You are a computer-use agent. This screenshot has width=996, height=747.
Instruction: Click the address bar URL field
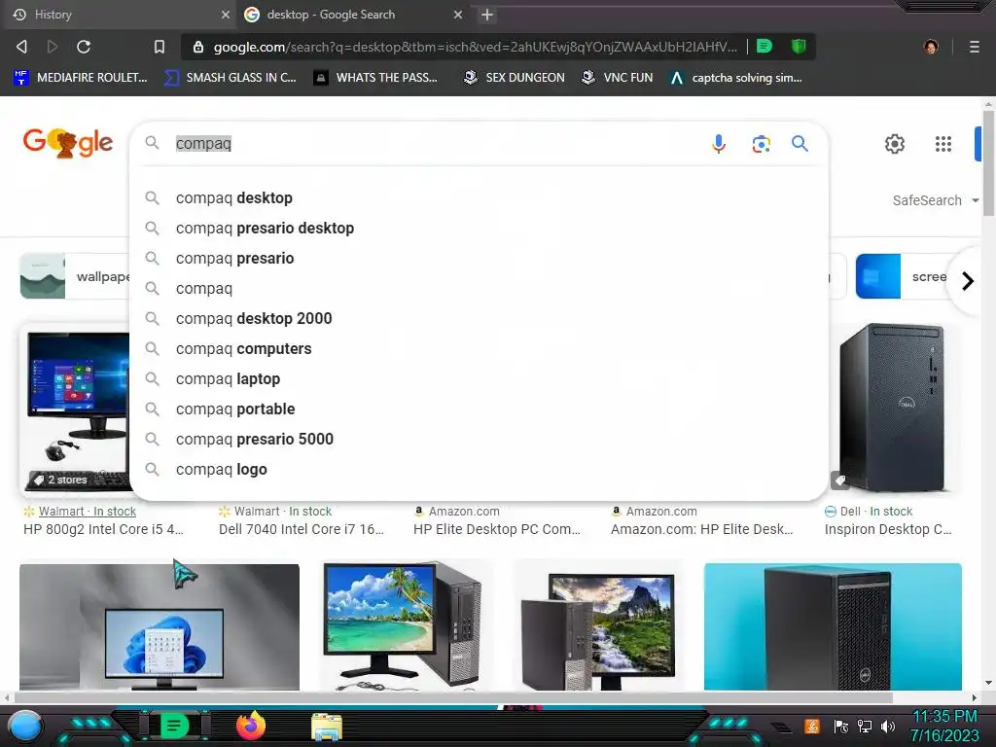[475, 47]
